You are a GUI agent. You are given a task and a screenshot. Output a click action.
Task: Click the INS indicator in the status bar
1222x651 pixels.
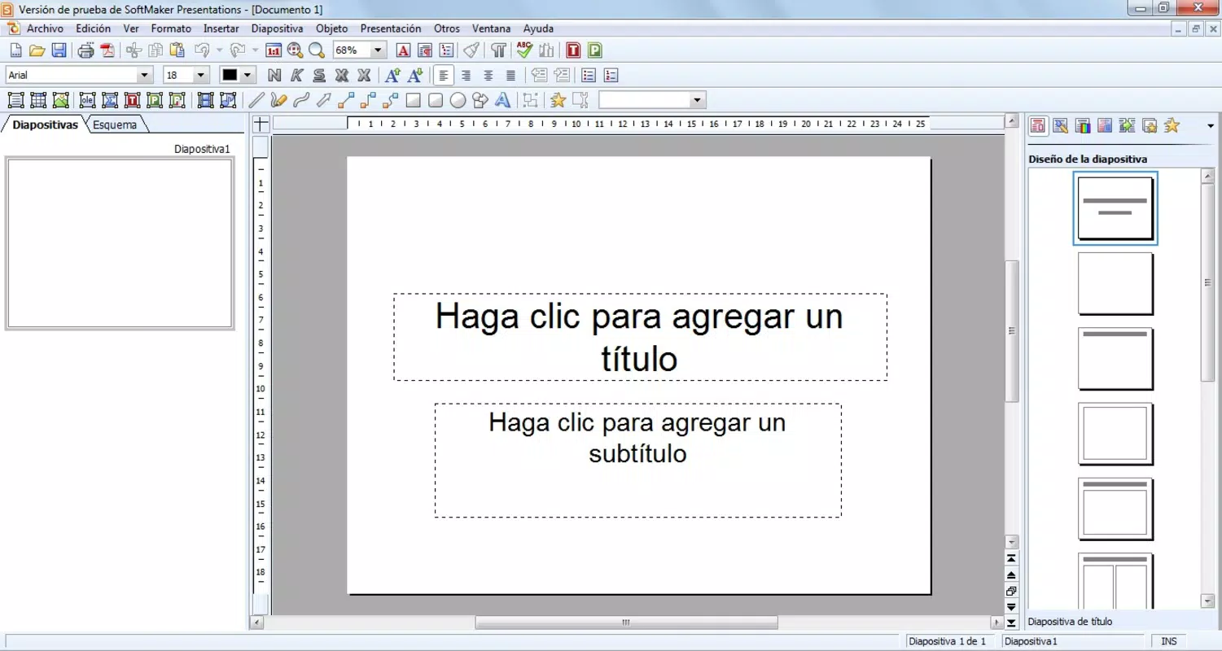(1169, 641)
